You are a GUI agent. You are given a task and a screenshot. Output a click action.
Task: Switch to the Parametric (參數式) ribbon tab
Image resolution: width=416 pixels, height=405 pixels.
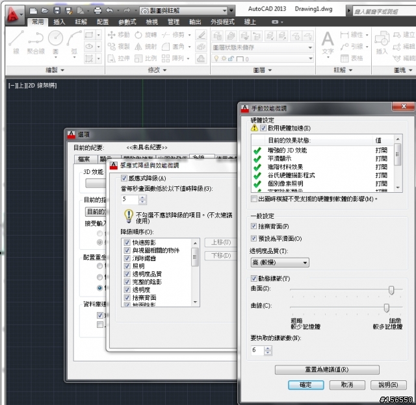click(127, 22)
